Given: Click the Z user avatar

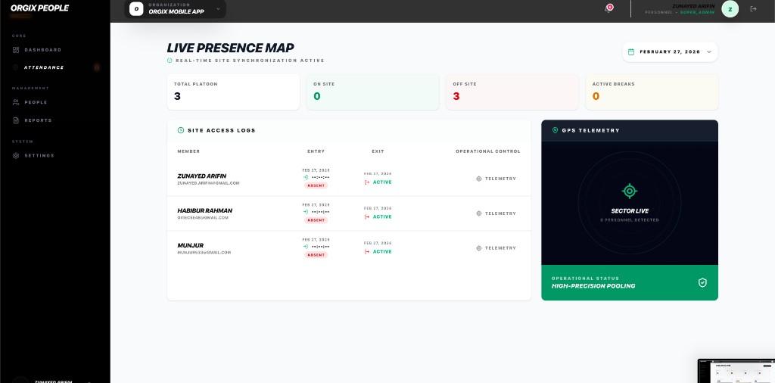Looking at the screenshot, I should tap(730, 9).
